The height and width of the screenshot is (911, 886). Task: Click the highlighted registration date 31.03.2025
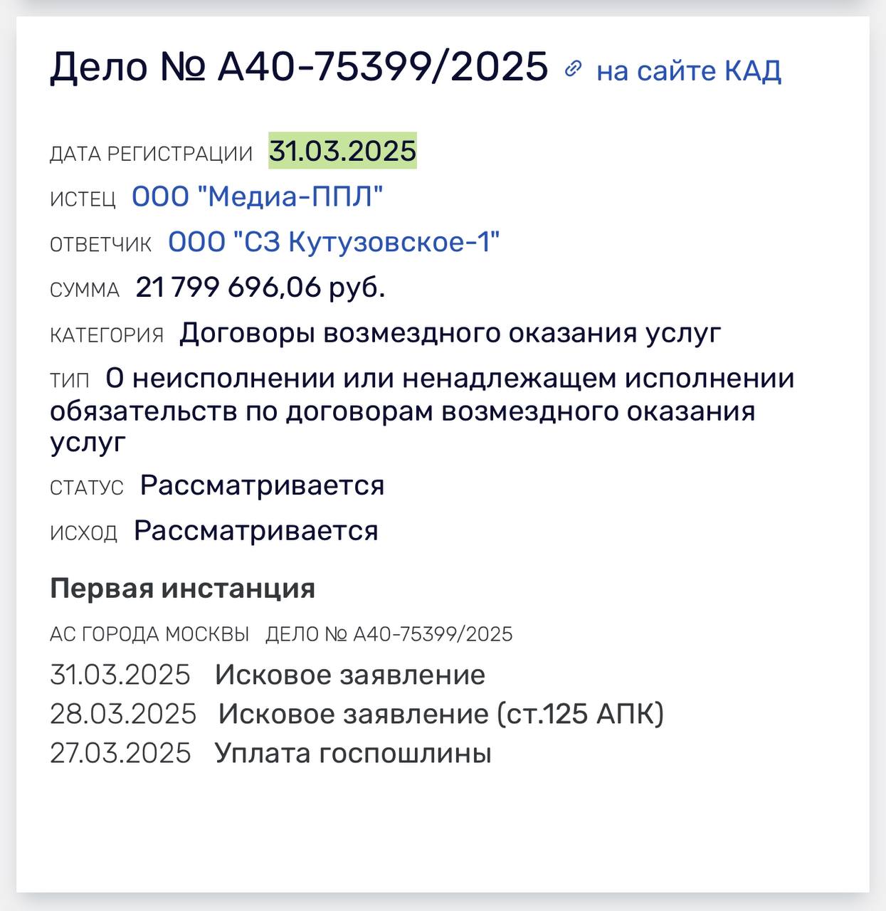[x=342, y=151]
